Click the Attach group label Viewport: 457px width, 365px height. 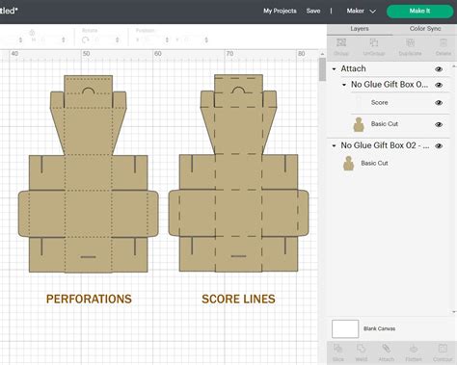353,68
